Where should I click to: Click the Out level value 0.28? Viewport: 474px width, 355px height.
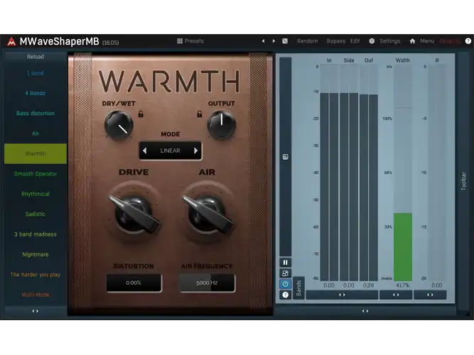[x=369, y=285]
